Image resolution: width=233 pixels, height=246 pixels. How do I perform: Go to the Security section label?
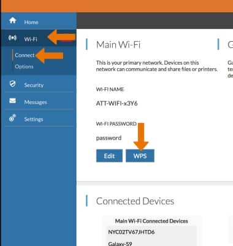[x=34, y=85]
